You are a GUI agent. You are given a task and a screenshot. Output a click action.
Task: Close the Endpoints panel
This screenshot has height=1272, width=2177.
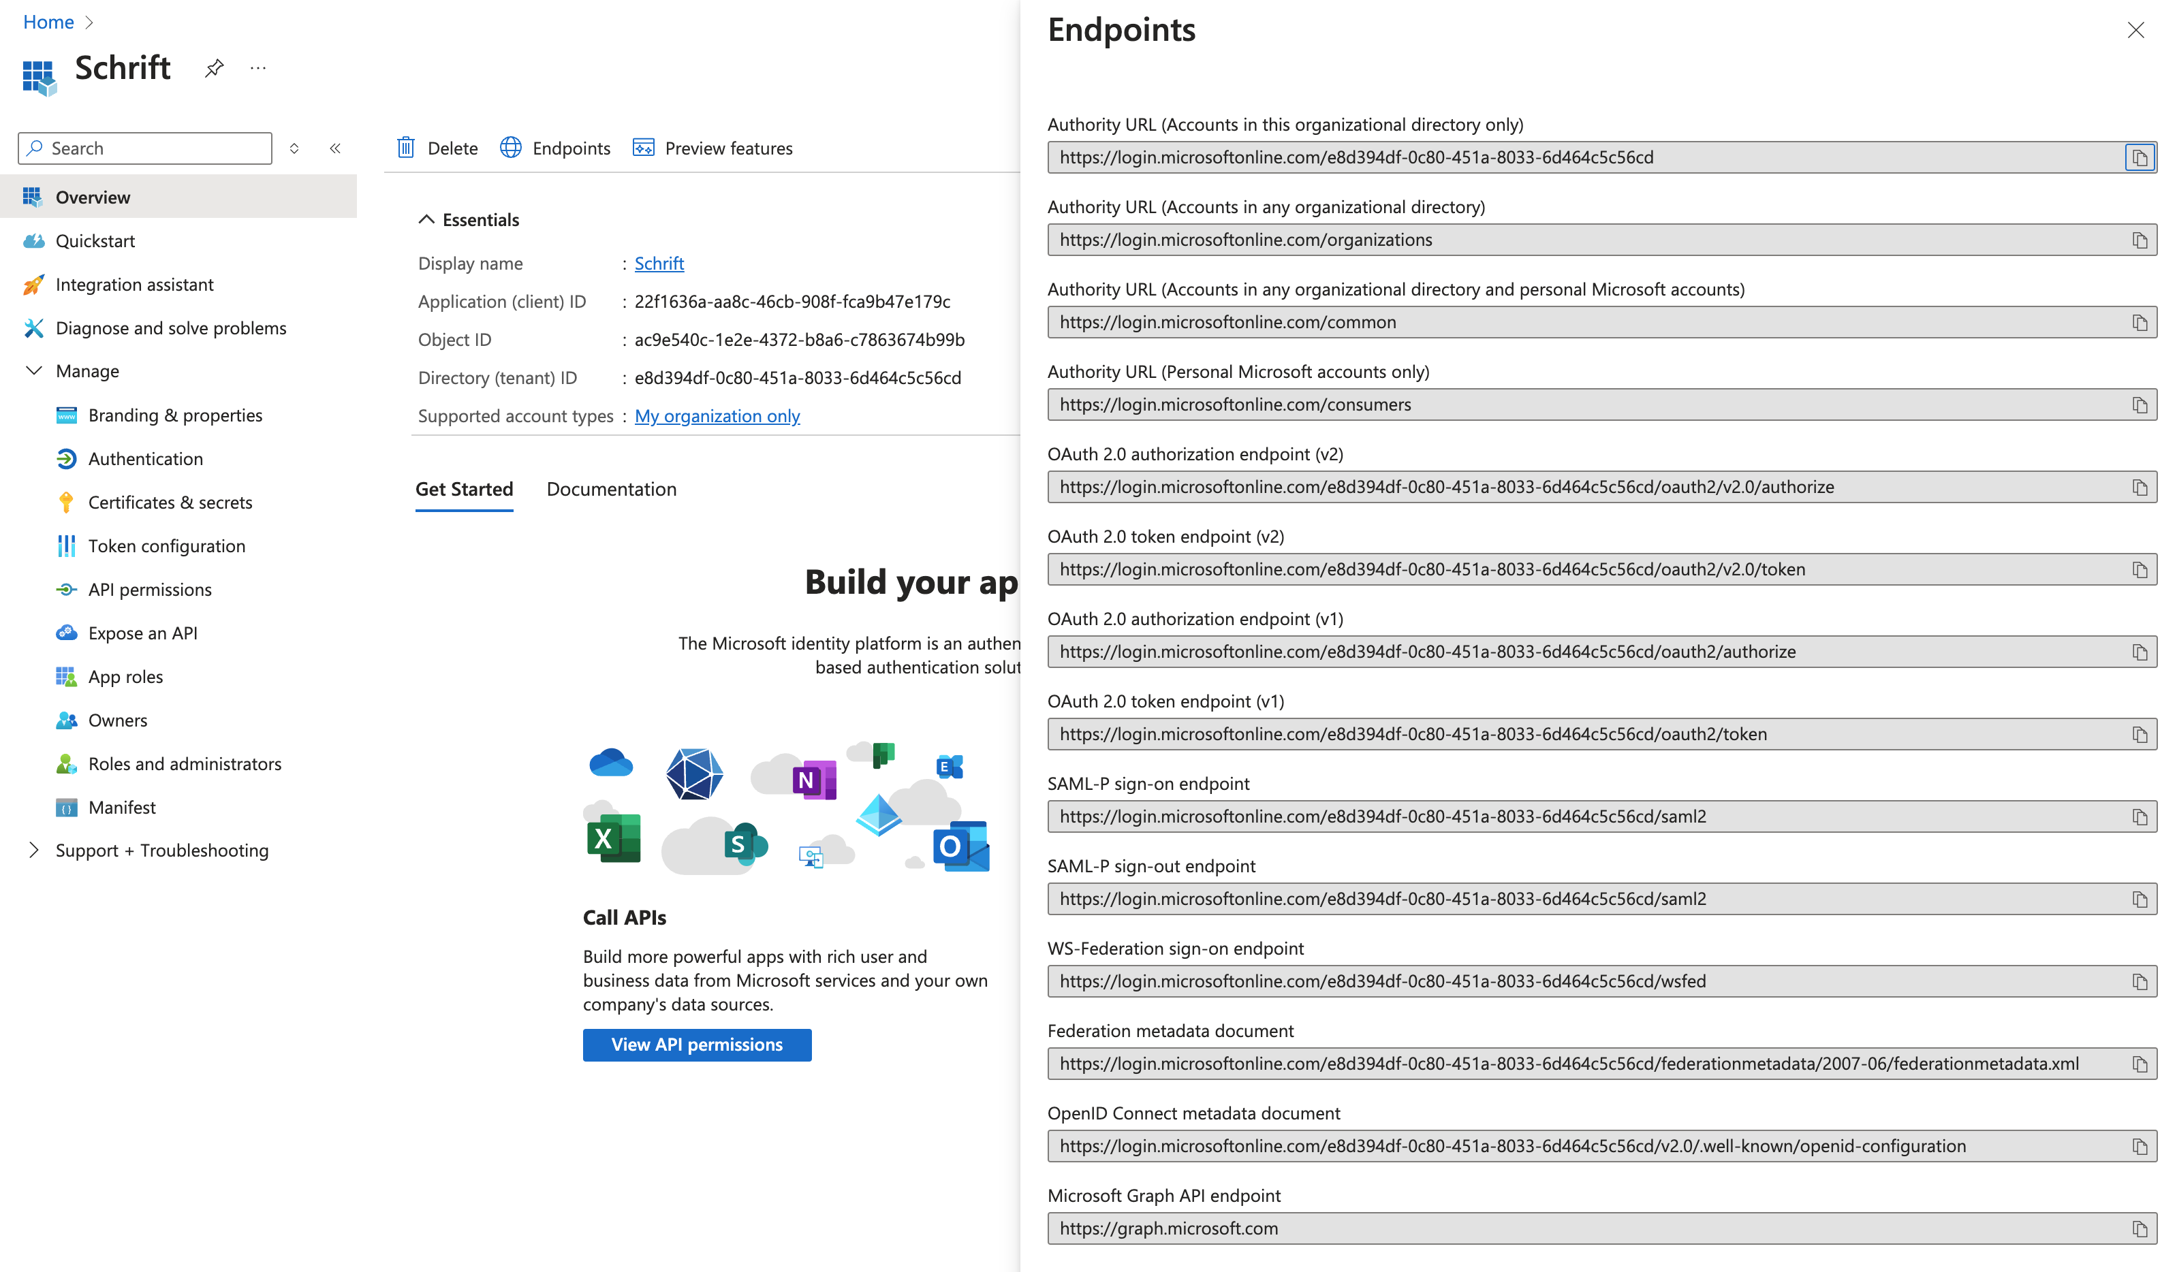pyautogui.click(x=2135, y=31)
